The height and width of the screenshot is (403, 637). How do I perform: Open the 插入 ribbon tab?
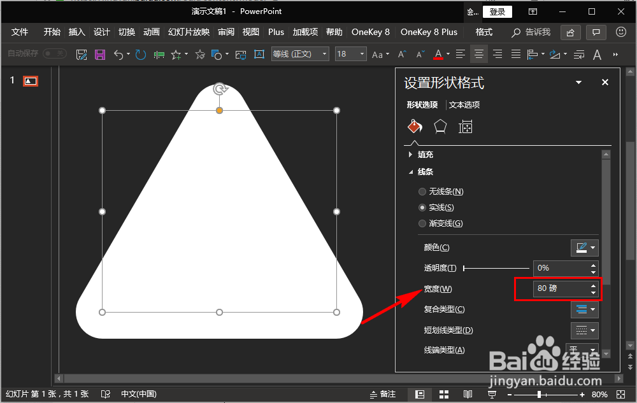[77, 32]
